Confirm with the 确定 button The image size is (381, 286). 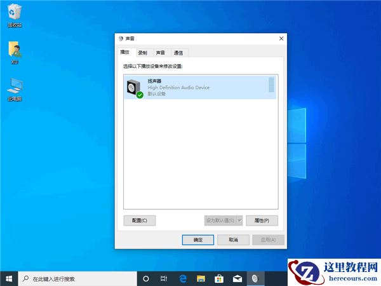(198, 240)
